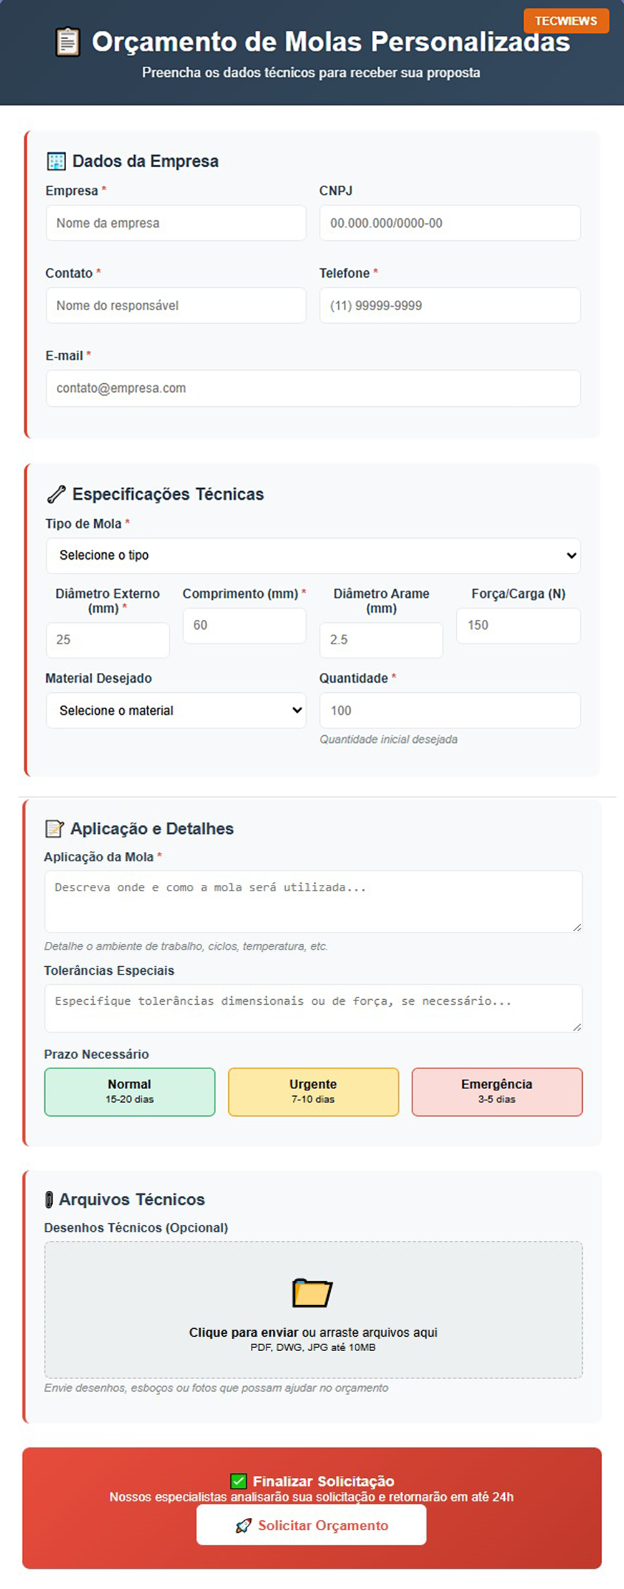
Task: Click the wrench icon beside Especificações Técnicas
Action: [56, 494]
